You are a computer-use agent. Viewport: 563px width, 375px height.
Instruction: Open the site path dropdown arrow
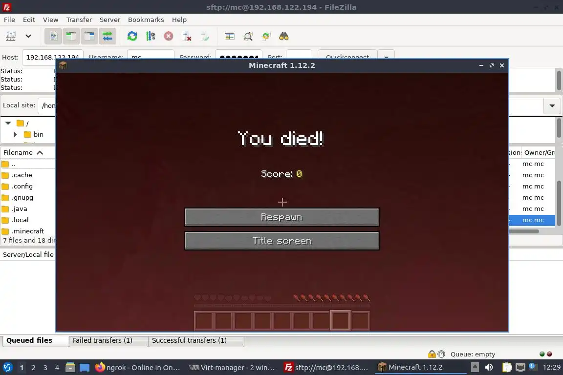click(x=552, y=106)
